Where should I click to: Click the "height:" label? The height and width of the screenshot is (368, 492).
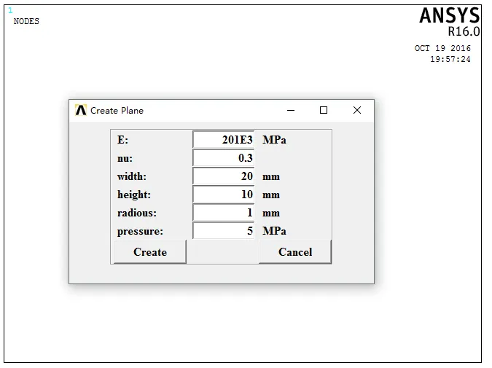(x=134, y=195)
